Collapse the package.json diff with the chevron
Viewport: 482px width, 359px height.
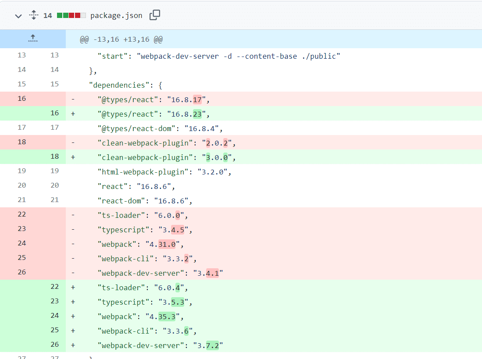point(18,15)
